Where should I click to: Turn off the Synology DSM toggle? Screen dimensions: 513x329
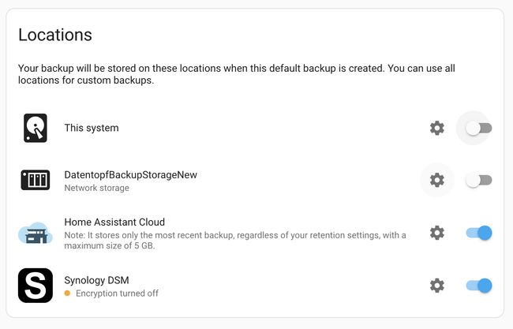pos(479,286)
